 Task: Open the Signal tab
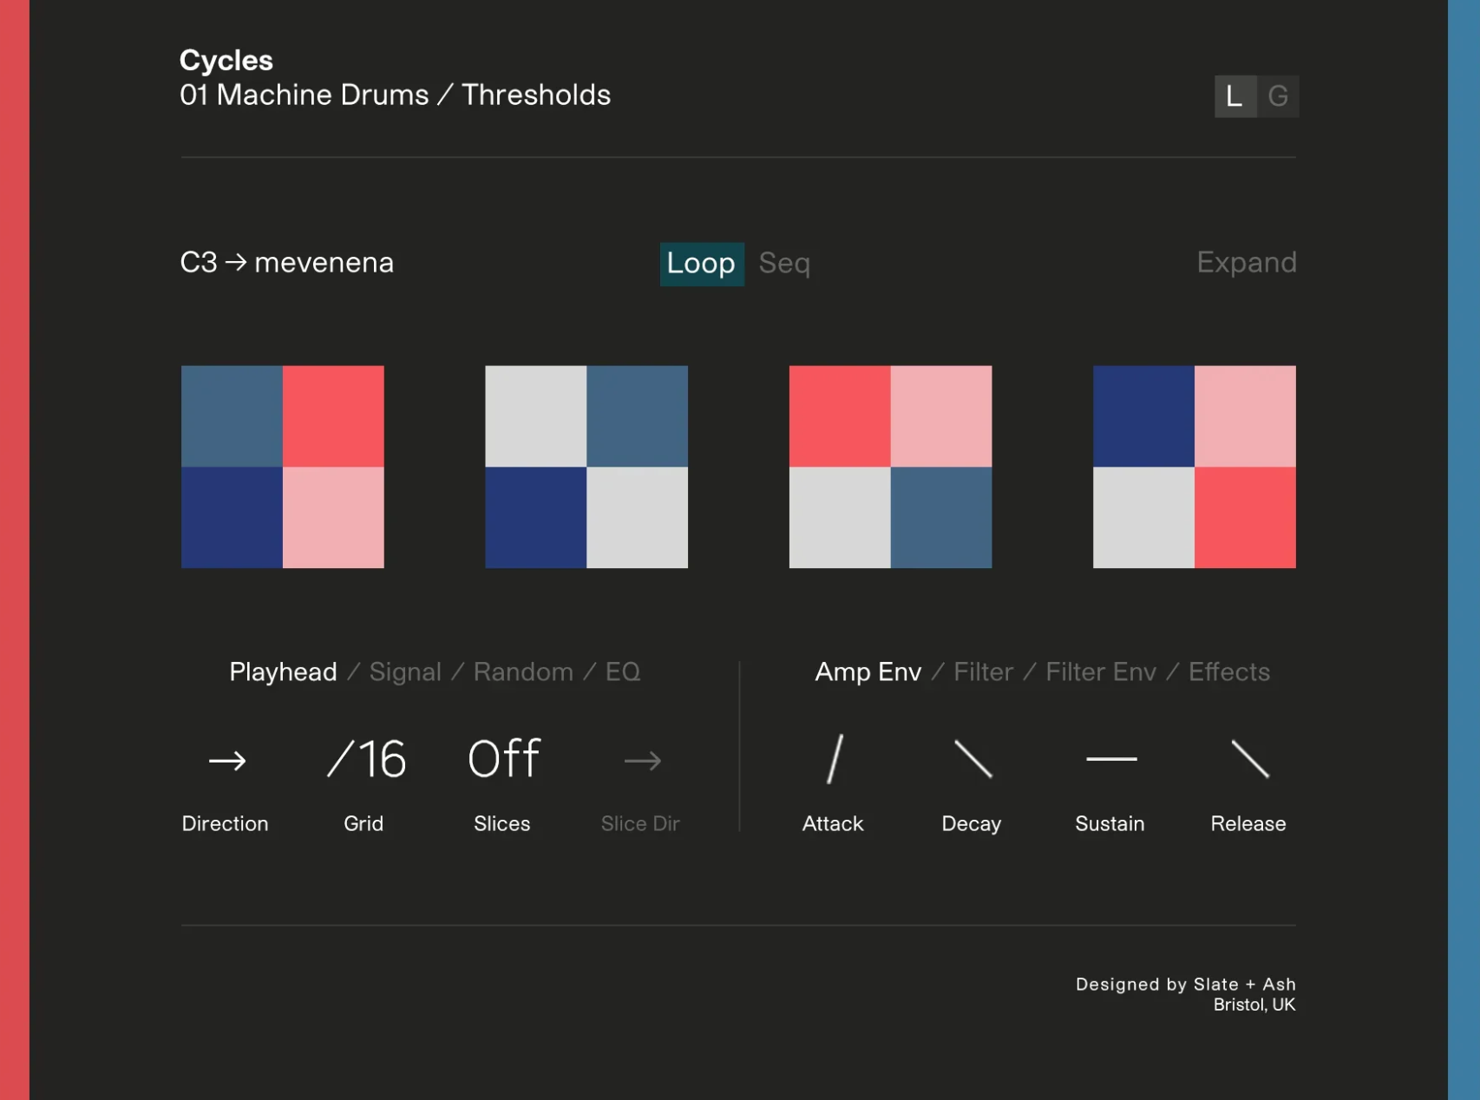click(405, 671)
